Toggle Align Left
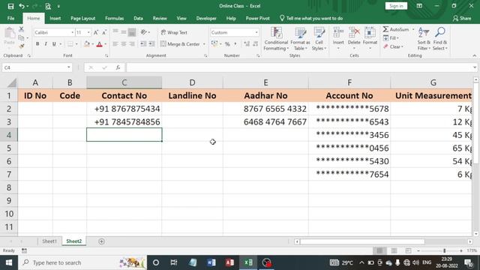 point(115,44)
